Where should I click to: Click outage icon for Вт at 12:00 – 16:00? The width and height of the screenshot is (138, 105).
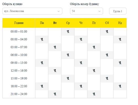click(x=55, y=71)
